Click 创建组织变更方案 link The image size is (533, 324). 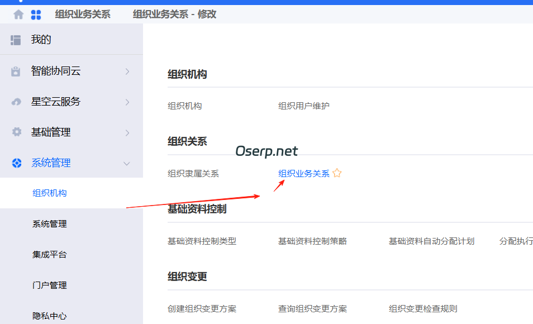point(202,308)
